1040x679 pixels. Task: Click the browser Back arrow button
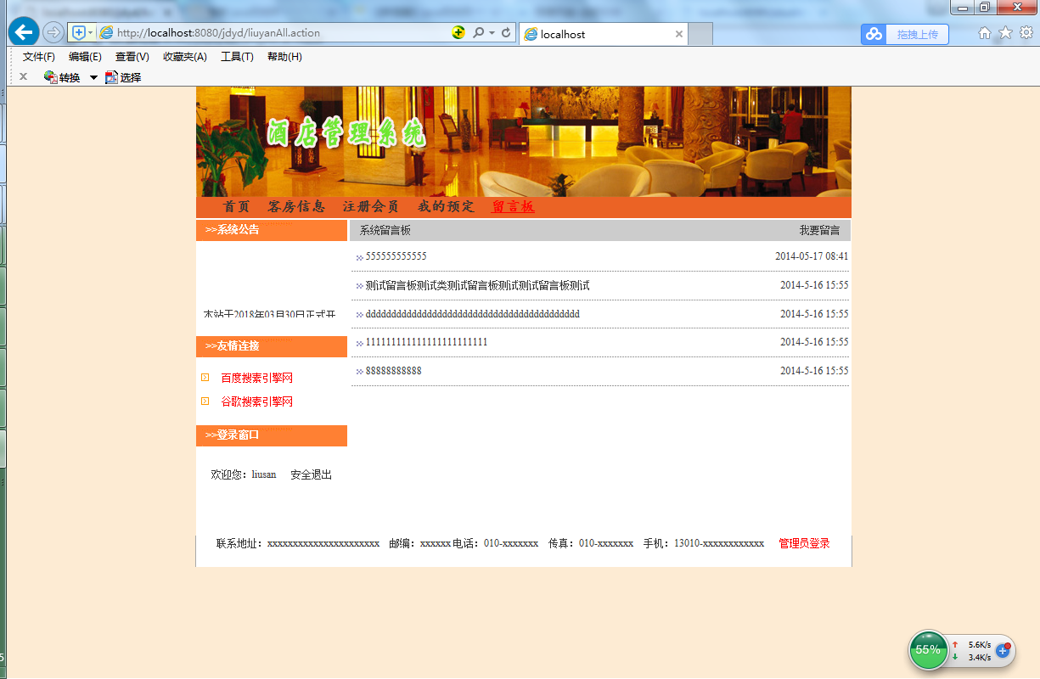click(x=24, y=32)
